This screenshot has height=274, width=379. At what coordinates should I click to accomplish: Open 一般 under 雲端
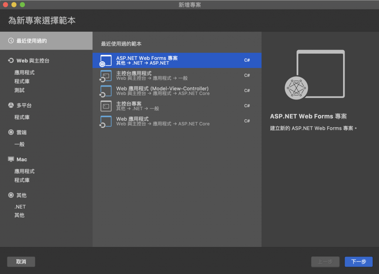tap(19, 144)
